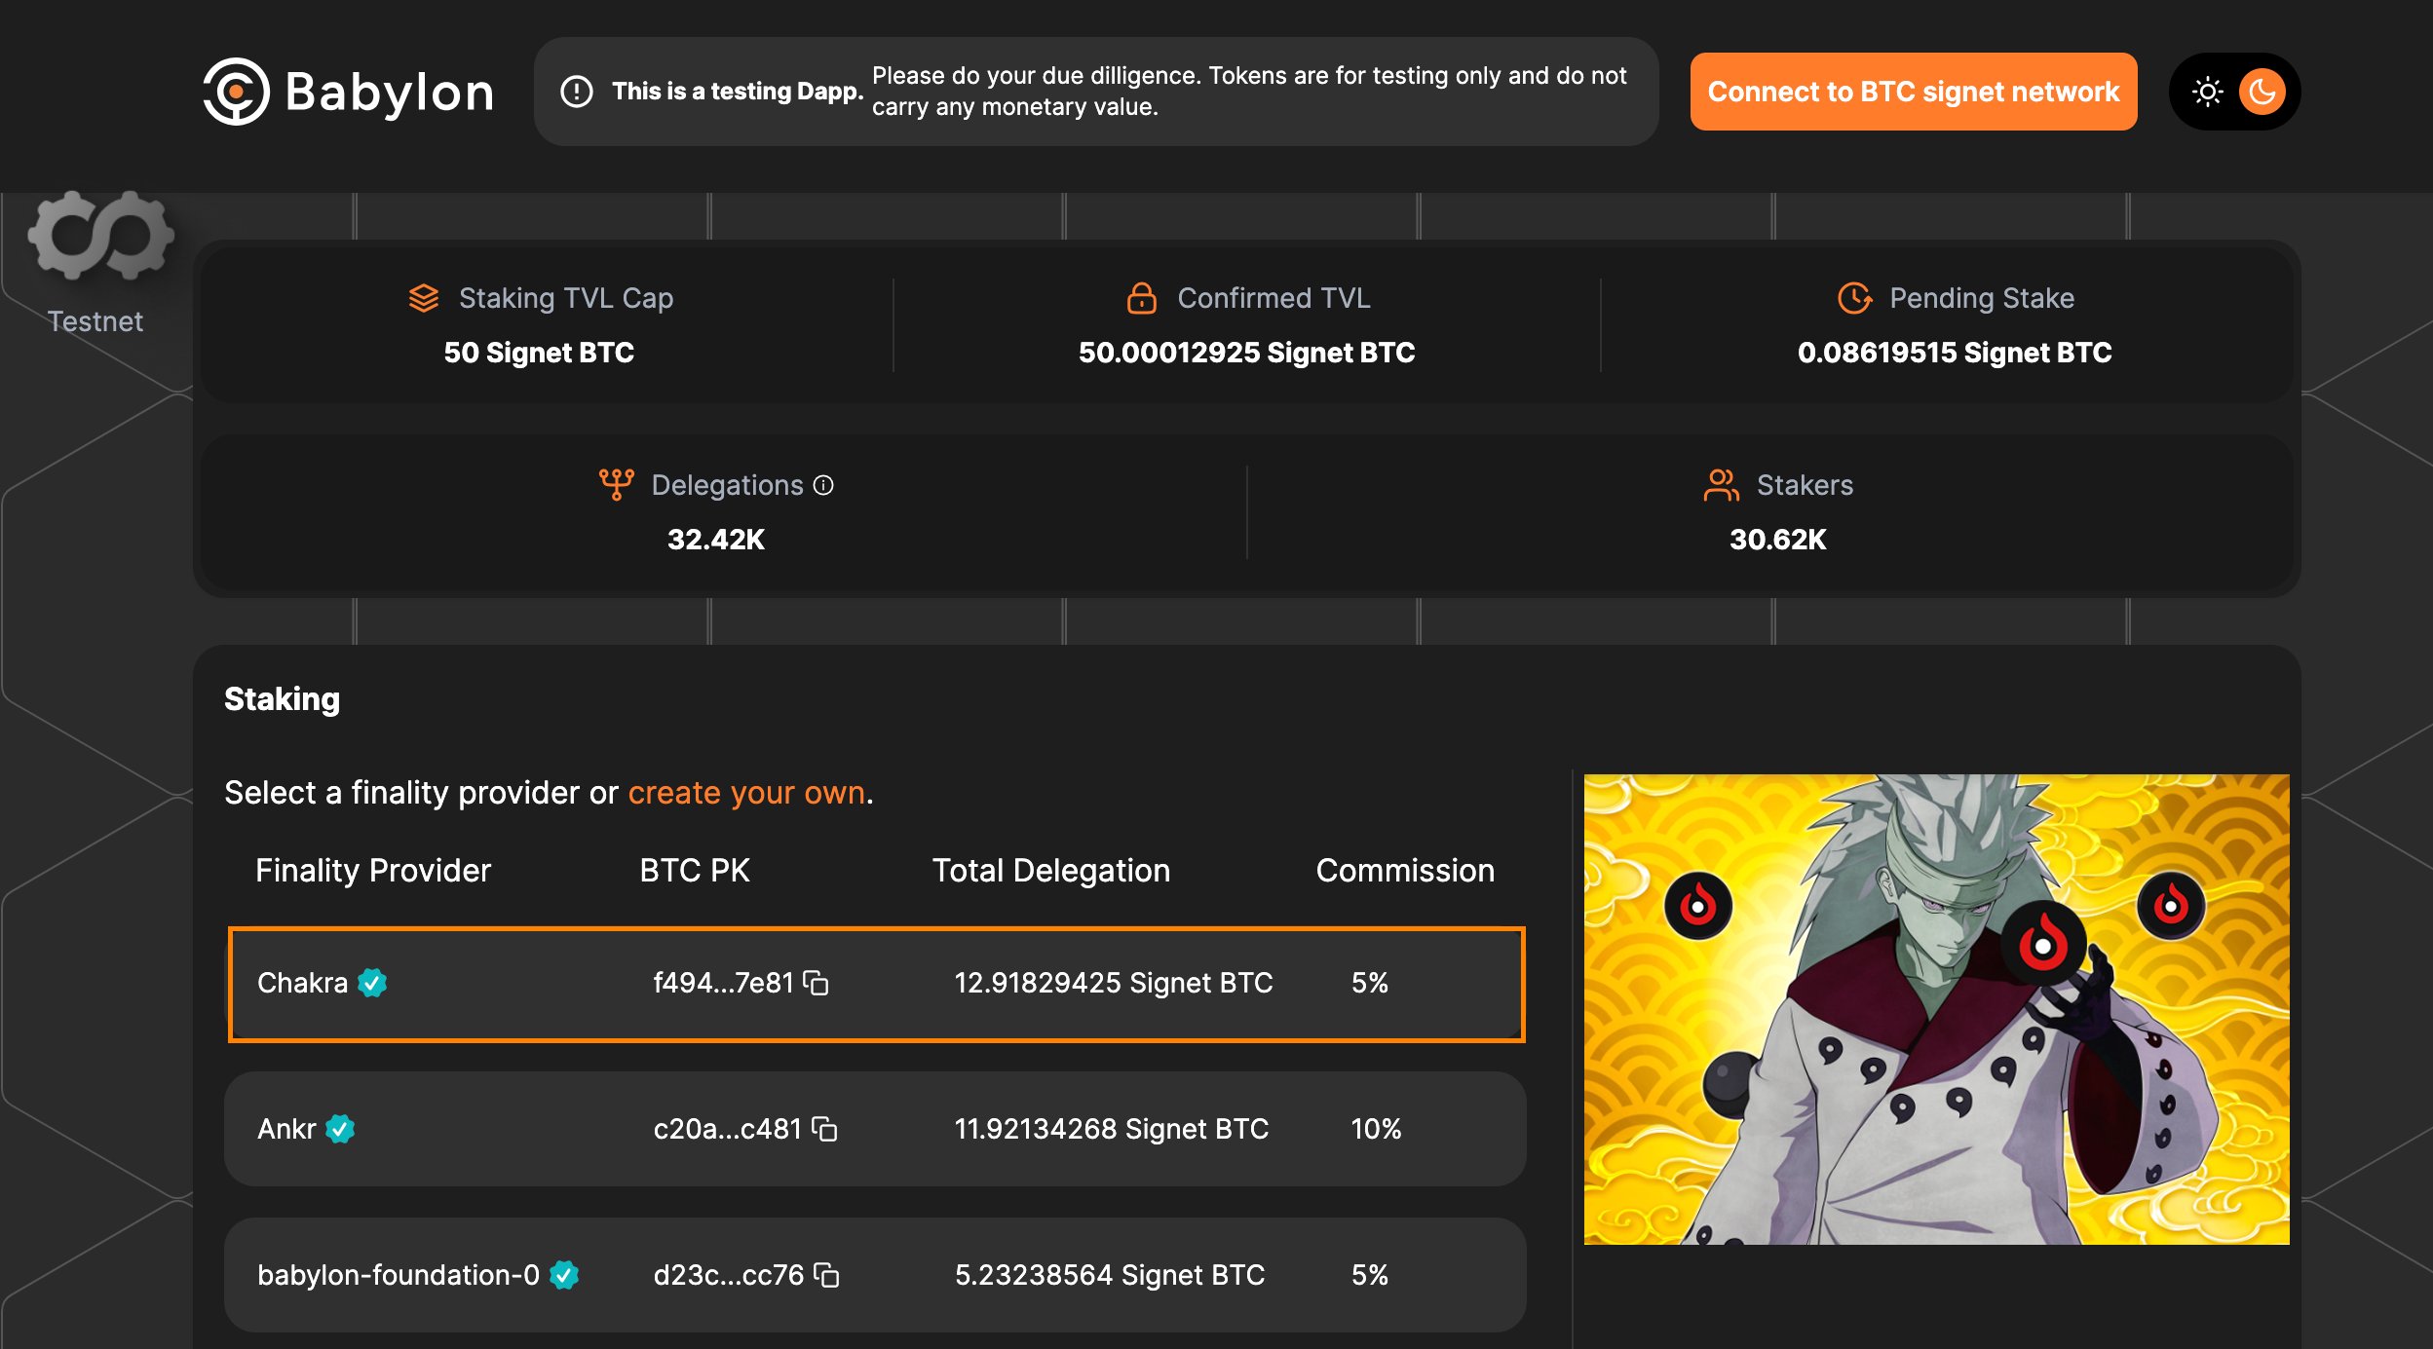
Task: Click the Babylon logo icon
Action: coord(236,92)
